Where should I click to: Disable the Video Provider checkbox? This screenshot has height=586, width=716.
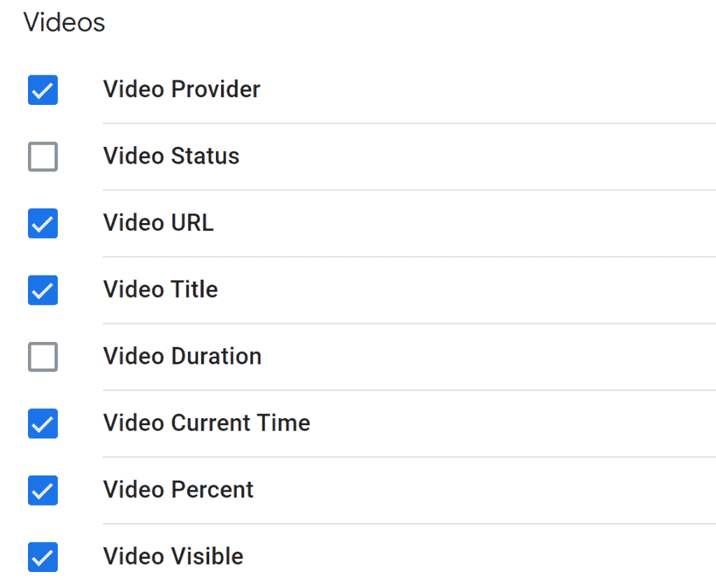pyautogui.click(x=43, y=90)
